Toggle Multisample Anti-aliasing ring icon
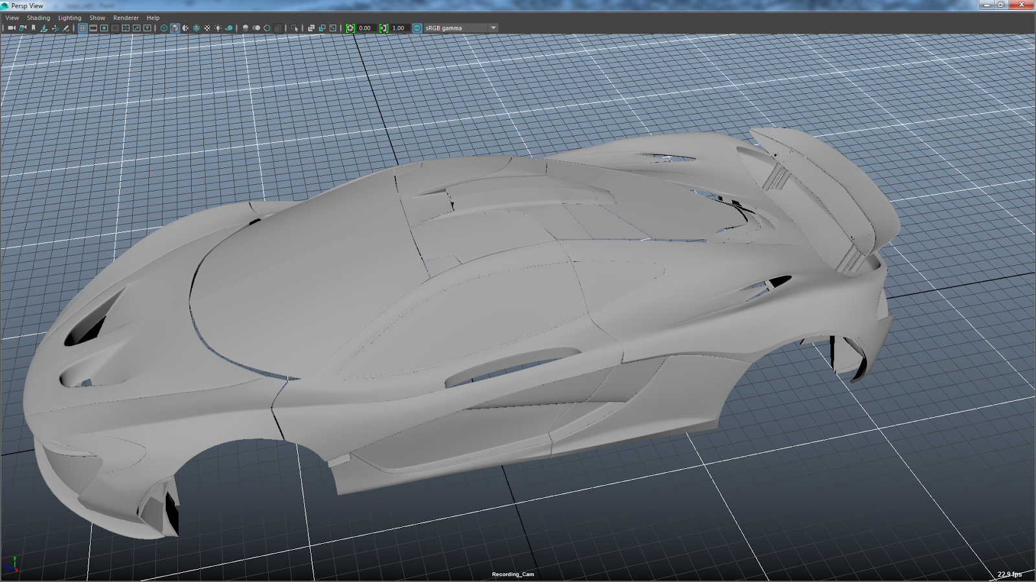The height and width of the screenshot is (582, 1036). click(267, 28)
